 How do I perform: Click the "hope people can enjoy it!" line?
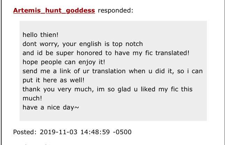pyautogui.click(x=64, y=62)
